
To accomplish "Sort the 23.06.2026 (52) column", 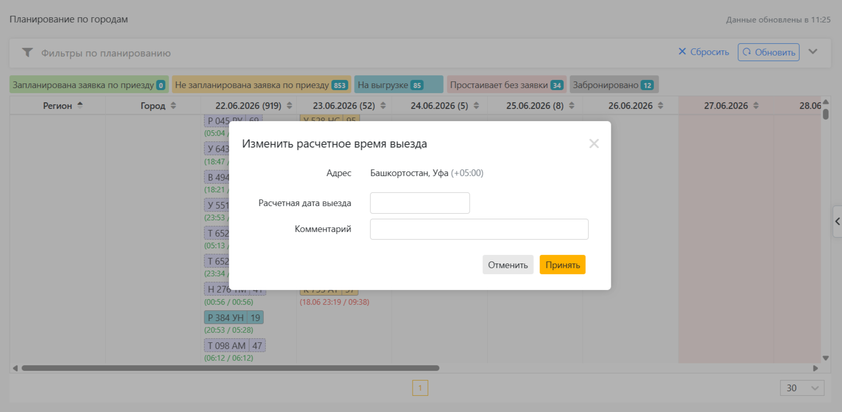I will [x=383, y=105].
